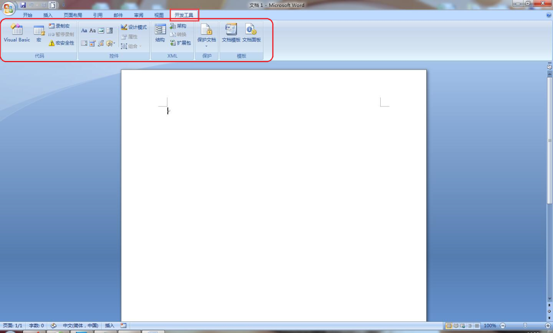Toggle 插入 insert/overtype mode in status bar
This screenshot has height=333, width=553.
click(x=109, y=326)
